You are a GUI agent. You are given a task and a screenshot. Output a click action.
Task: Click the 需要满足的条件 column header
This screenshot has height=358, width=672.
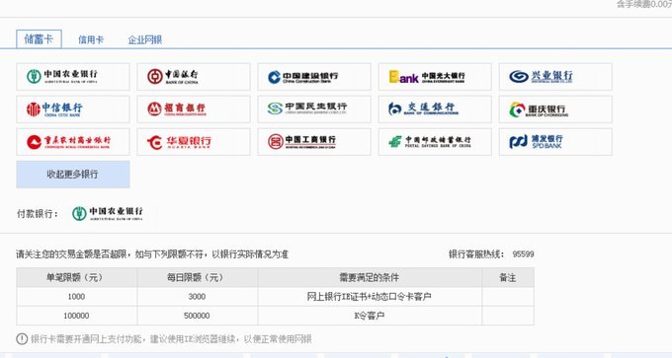click(370, 277)
